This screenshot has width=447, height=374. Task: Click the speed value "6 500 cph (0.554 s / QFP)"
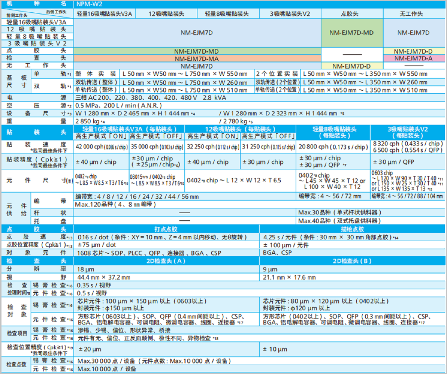click(x=408, y=150)
